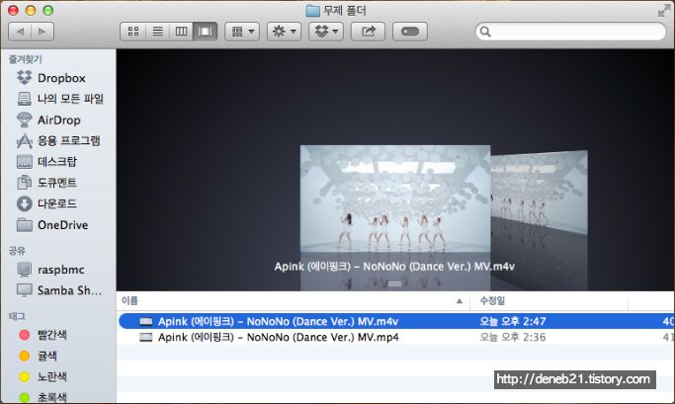
Task: Click the second Cover Flow thumbnail
Action: coord(539,193)
